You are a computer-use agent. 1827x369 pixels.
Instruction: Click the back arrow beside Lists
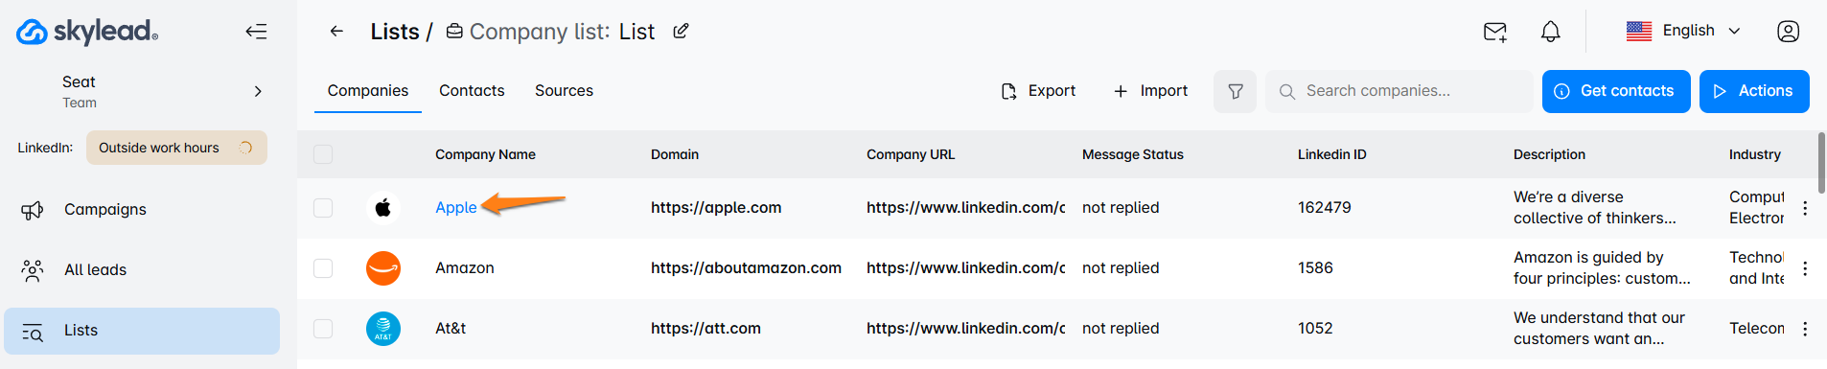click(336, 32)
